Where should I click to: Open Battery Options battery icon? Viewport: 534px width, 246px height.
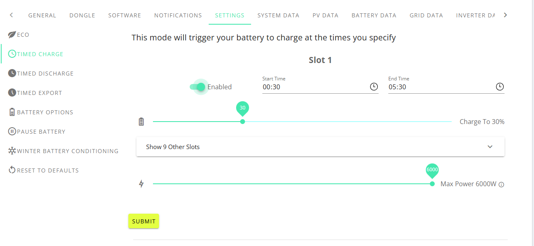(x=12, y=112)
